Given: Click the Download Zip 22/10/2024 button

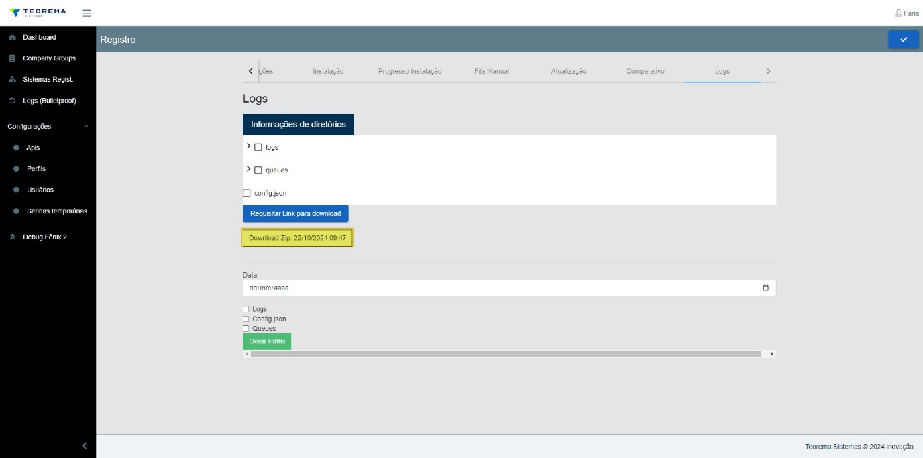Looking at the screenshot, I should coord(298,238).
